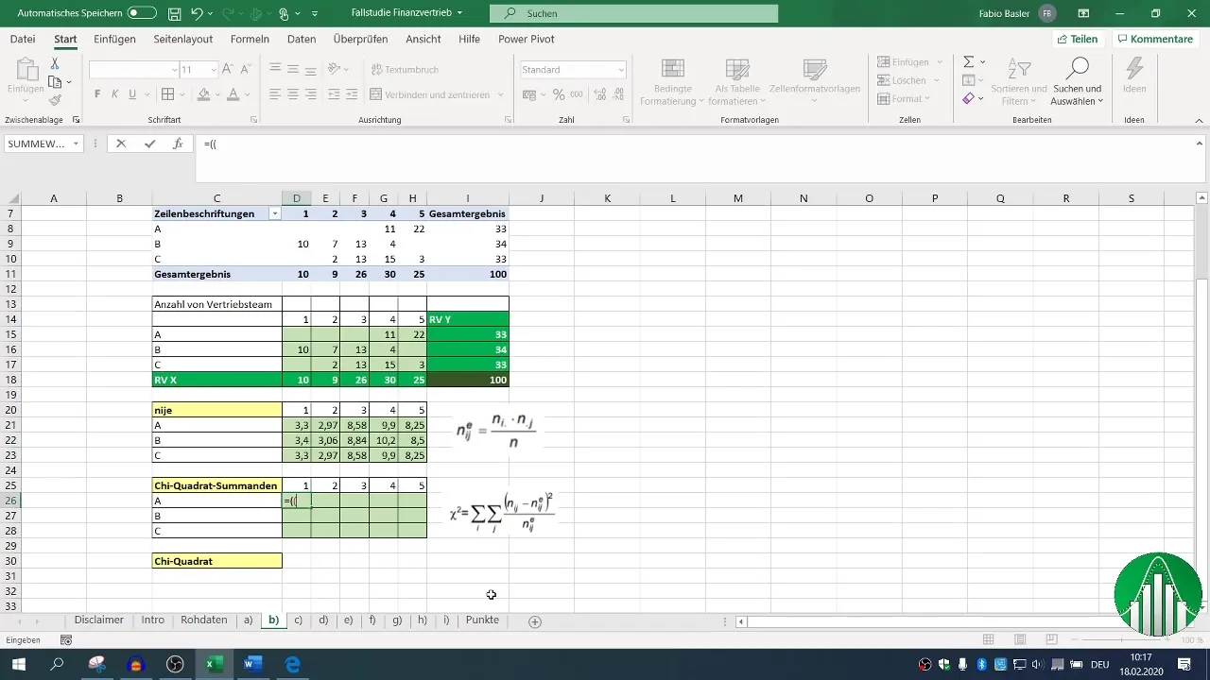1210x680 pixels.
Task: Select the Punkte sheet tab
Action: coord(482,620)
